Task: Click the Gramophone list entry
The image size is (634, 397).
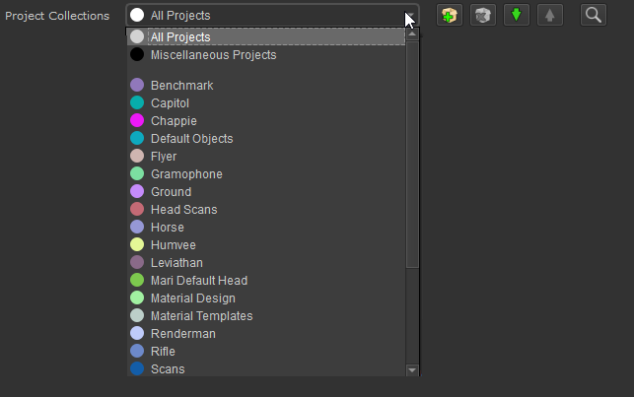Action: pos(186,174)
